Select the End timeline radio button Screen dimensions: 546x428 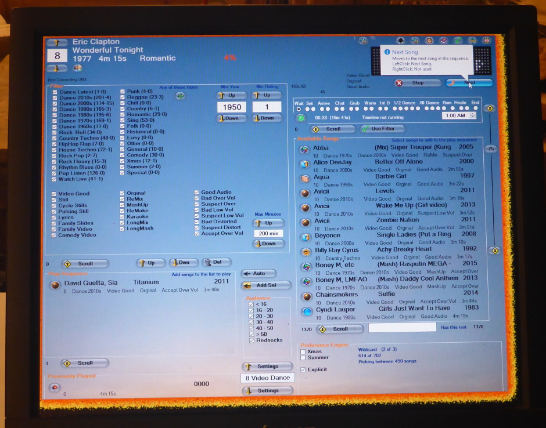(475, 108)
